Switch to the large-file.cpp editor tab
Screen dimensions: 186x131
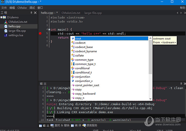coord(93,13)
